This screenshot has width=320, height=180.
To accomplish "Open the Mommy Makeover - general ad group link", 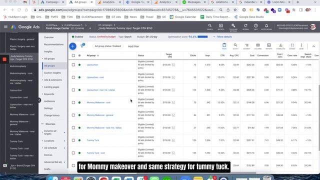I will point(100,115).
